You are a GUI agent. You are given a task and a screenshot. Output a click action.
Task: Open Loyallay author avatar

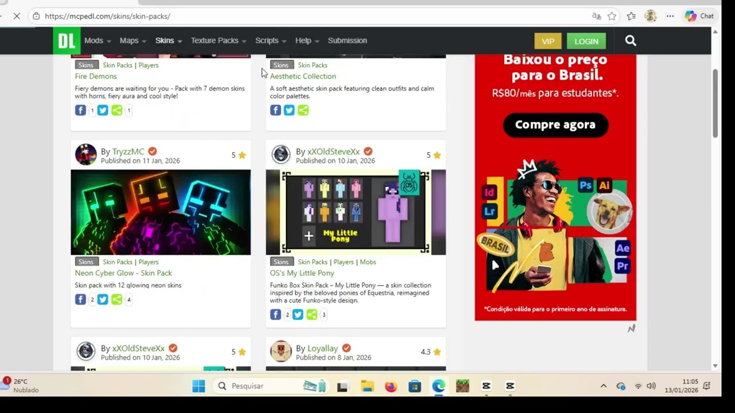[281, 351]
